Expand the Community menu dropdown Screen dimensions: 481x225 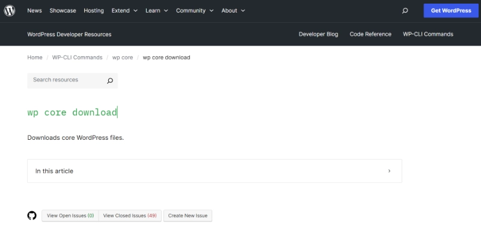[x=195, y=11]
